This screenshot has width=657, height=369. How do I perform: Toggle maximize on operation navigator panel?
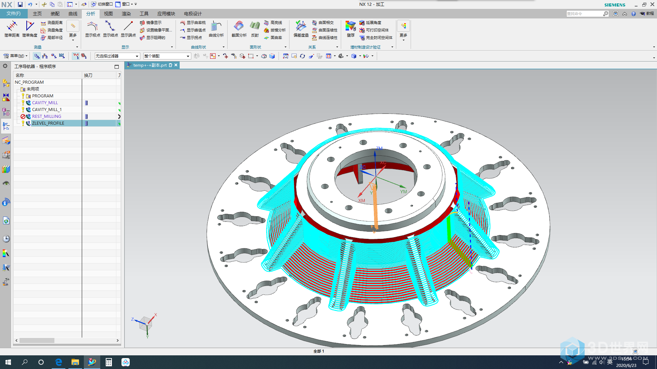(x=116, y=67)
